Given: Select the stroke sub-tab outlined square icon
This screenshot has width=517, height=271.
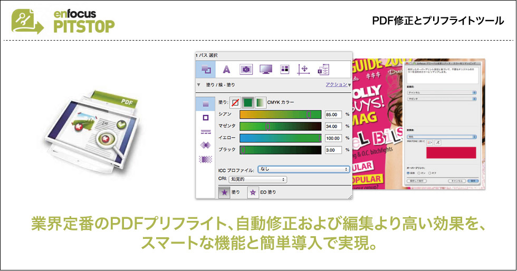Looking at the screenshot, I should click(x=205, y=118).
